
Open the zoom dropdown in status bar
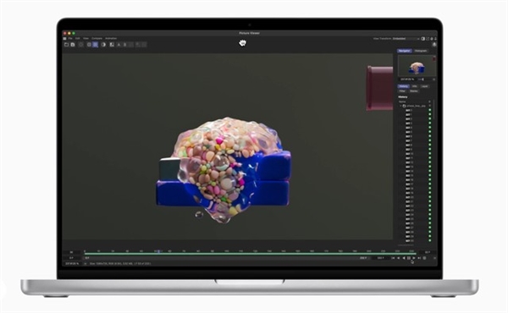(86, 263)
